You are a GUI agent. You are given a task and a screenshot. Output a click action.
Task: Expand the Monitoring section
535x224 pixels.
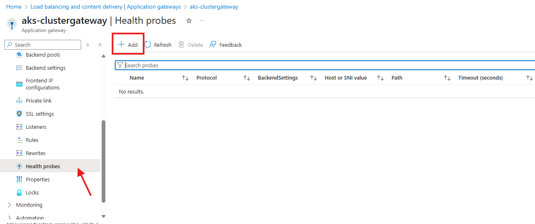point(10,205)
